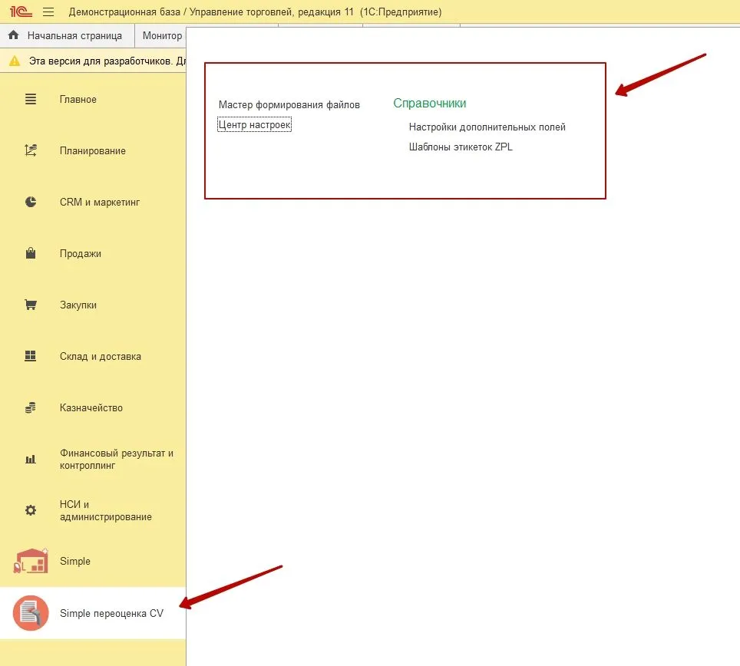Click the Simple переоценка CV round icon

pyautogui.click(x=31, y=613)
